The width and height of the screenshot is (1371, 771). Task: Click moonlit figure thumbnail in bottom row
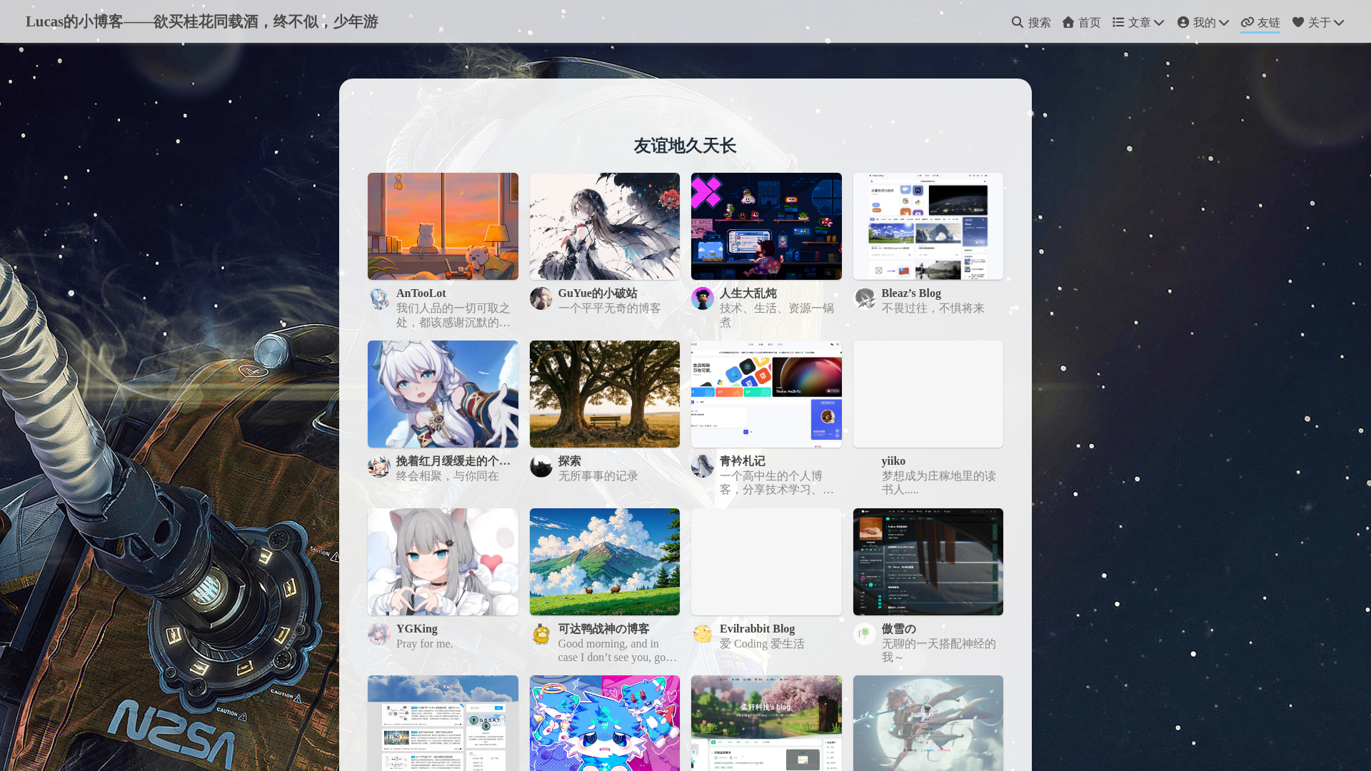tap(928, 723)
